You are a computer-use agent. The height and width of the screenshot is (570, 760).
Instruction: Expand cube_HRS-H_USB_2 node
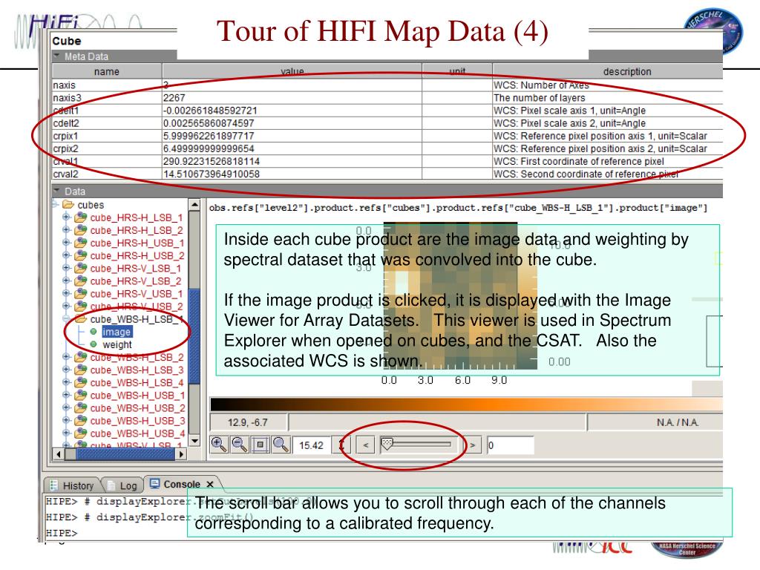(x=66, y=255)
